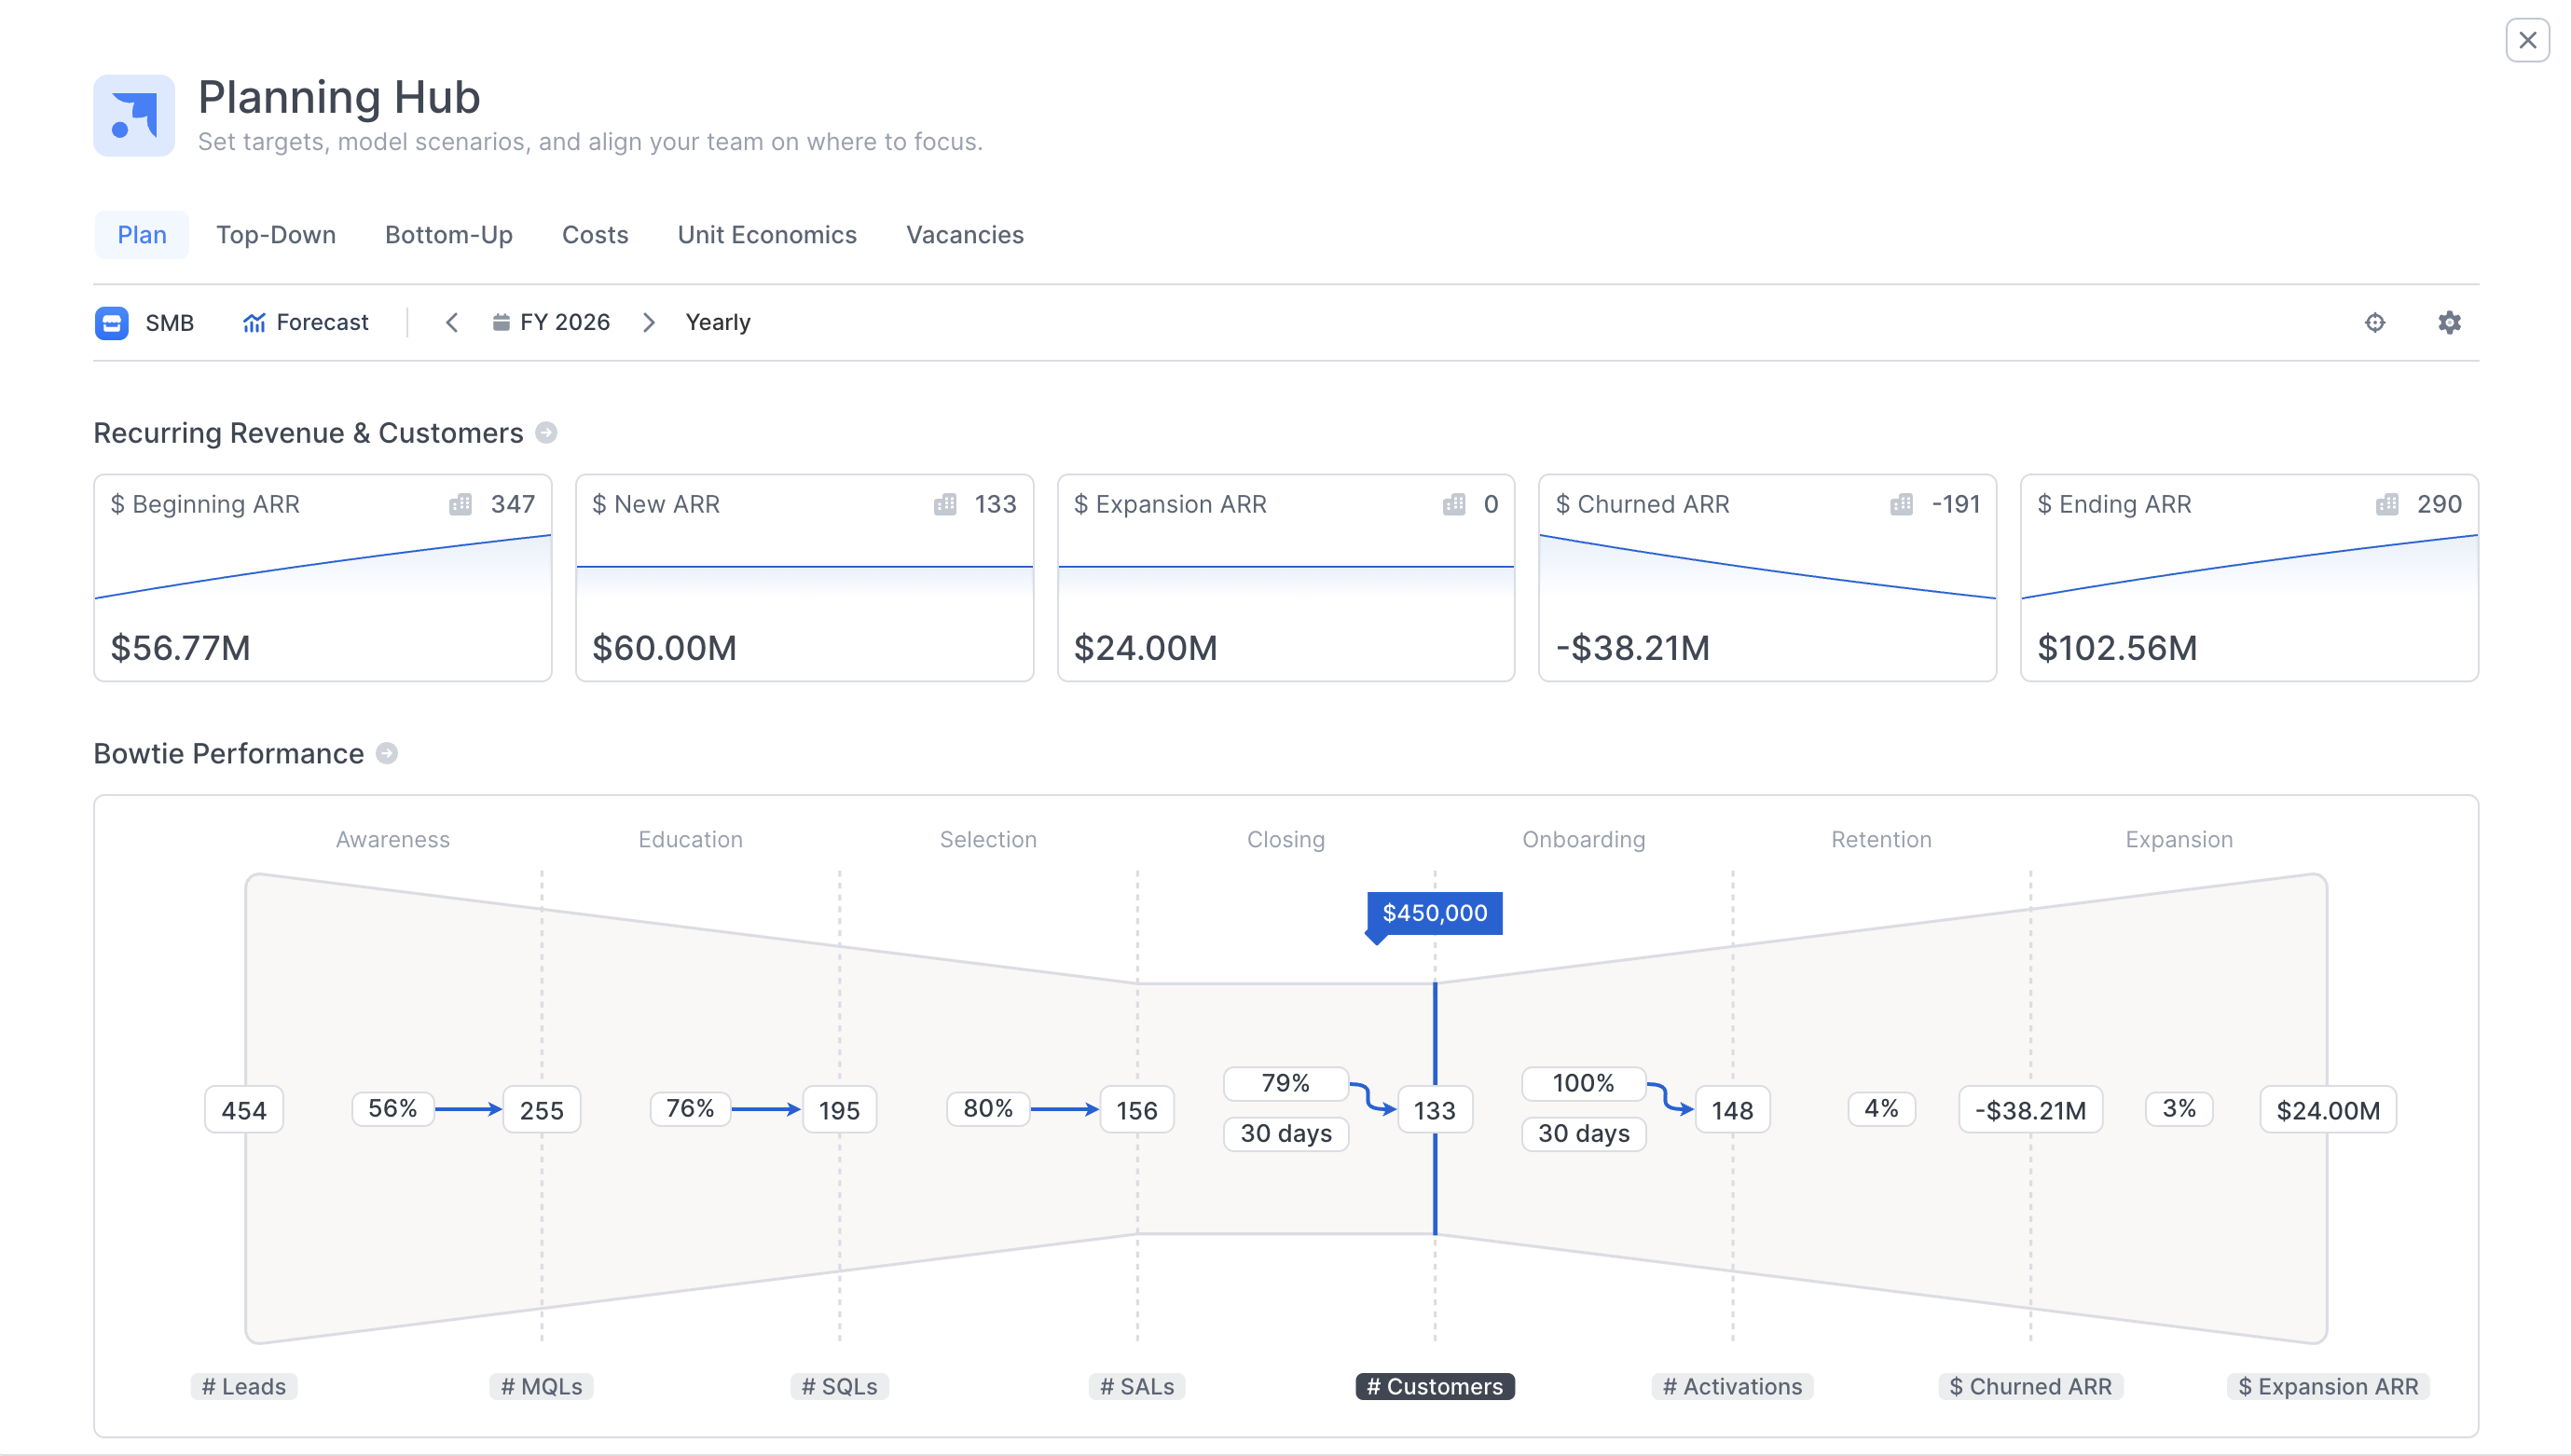Image resolution: width=2571 pixels, height=1456 pixels.
Task: Click the # Customers label in the bowtie chart
Action: pyautogui.click(x=1434, y=1386)
